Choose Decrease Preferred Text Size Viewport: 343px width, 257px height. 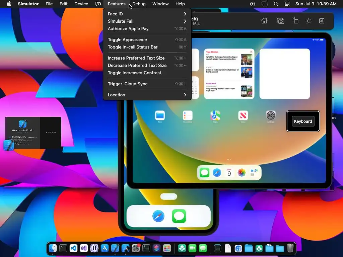point(147,65)
